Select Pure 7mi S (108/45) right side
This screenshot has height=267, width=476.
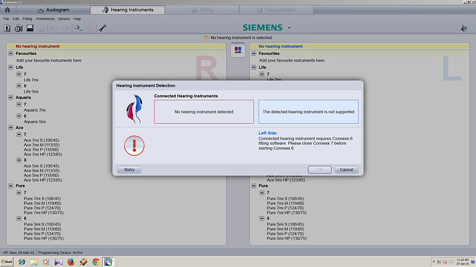tap(285, 199)
